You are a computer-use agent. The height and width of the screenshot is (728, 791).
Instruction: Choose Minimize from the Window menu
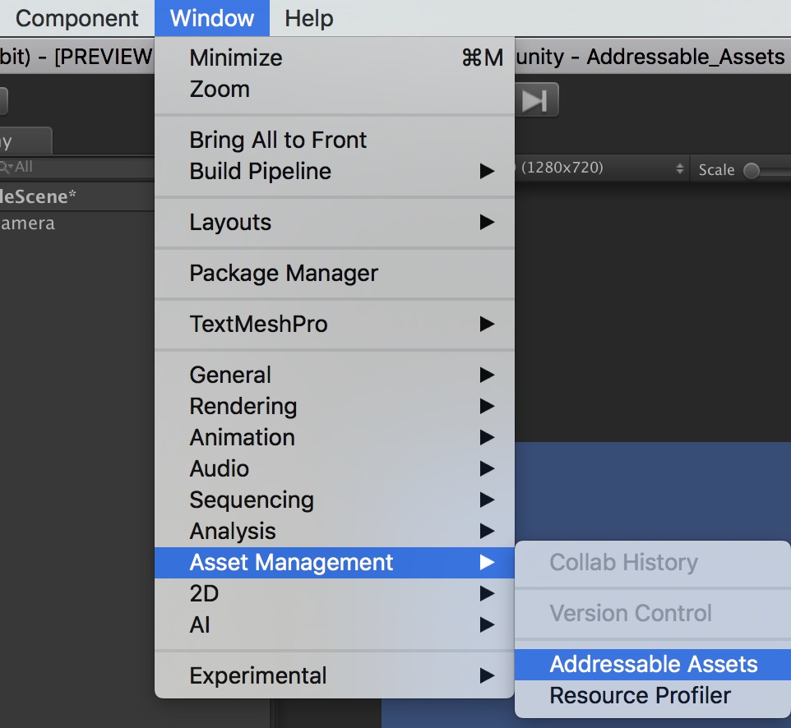(x=235, y=58)
